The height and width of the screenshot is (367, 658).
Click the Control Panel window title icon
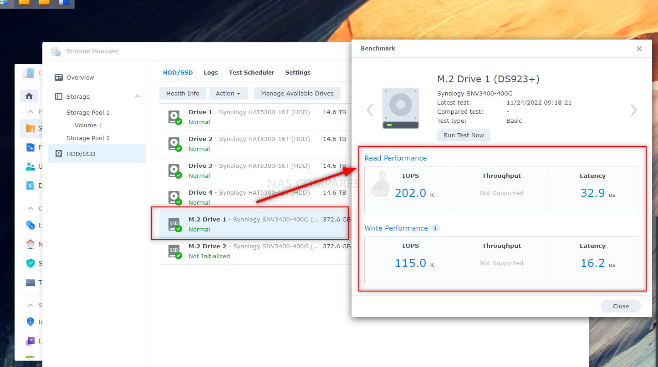tap(28, 73)
